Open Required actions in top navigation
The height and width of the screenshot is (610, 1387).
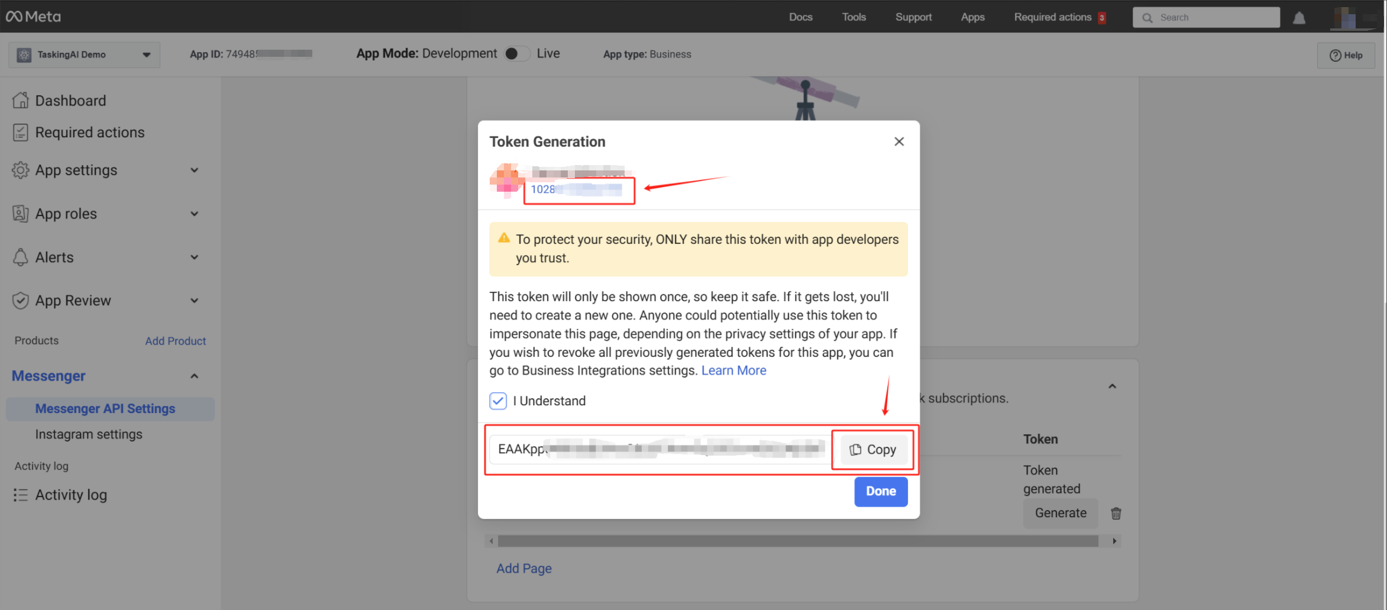pos(1053,17)
